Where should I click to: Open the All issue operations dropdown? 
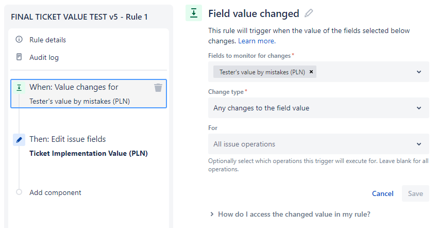pos(318,144)
